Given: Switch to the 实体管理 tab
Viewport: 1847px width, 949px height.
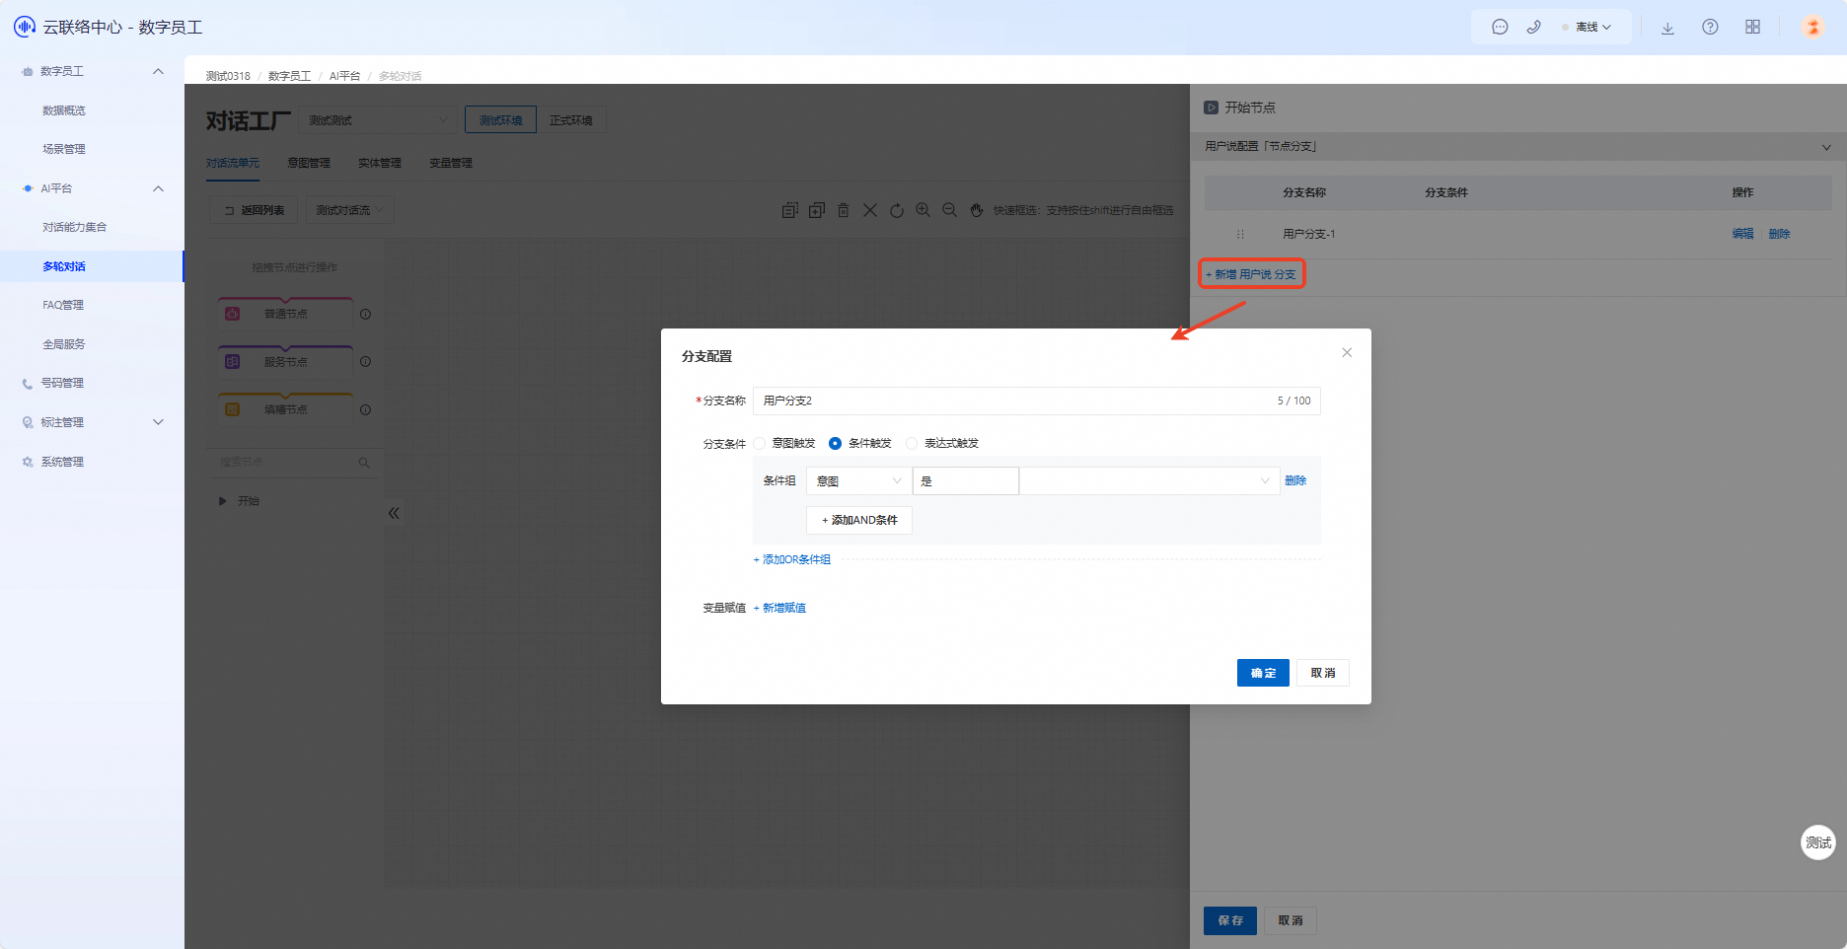Looking at the screenshot, I should coord(380,163).
